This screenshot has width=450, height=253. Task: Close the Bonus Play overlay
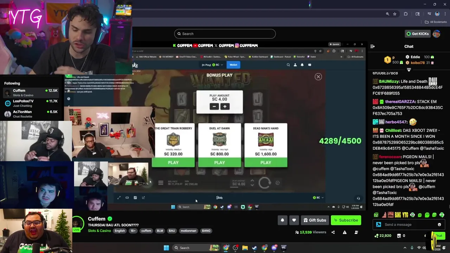point(318,77)
